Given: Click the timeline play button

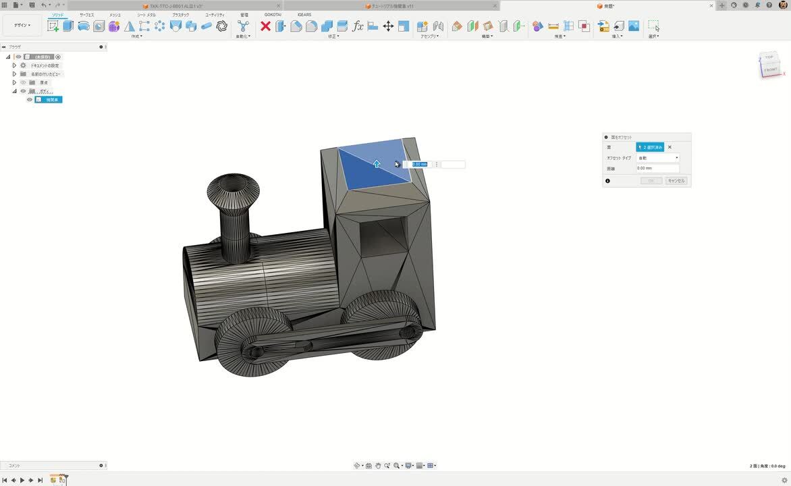Looking at the screenshot, I should pyautogui.click(x=22, y=481).
